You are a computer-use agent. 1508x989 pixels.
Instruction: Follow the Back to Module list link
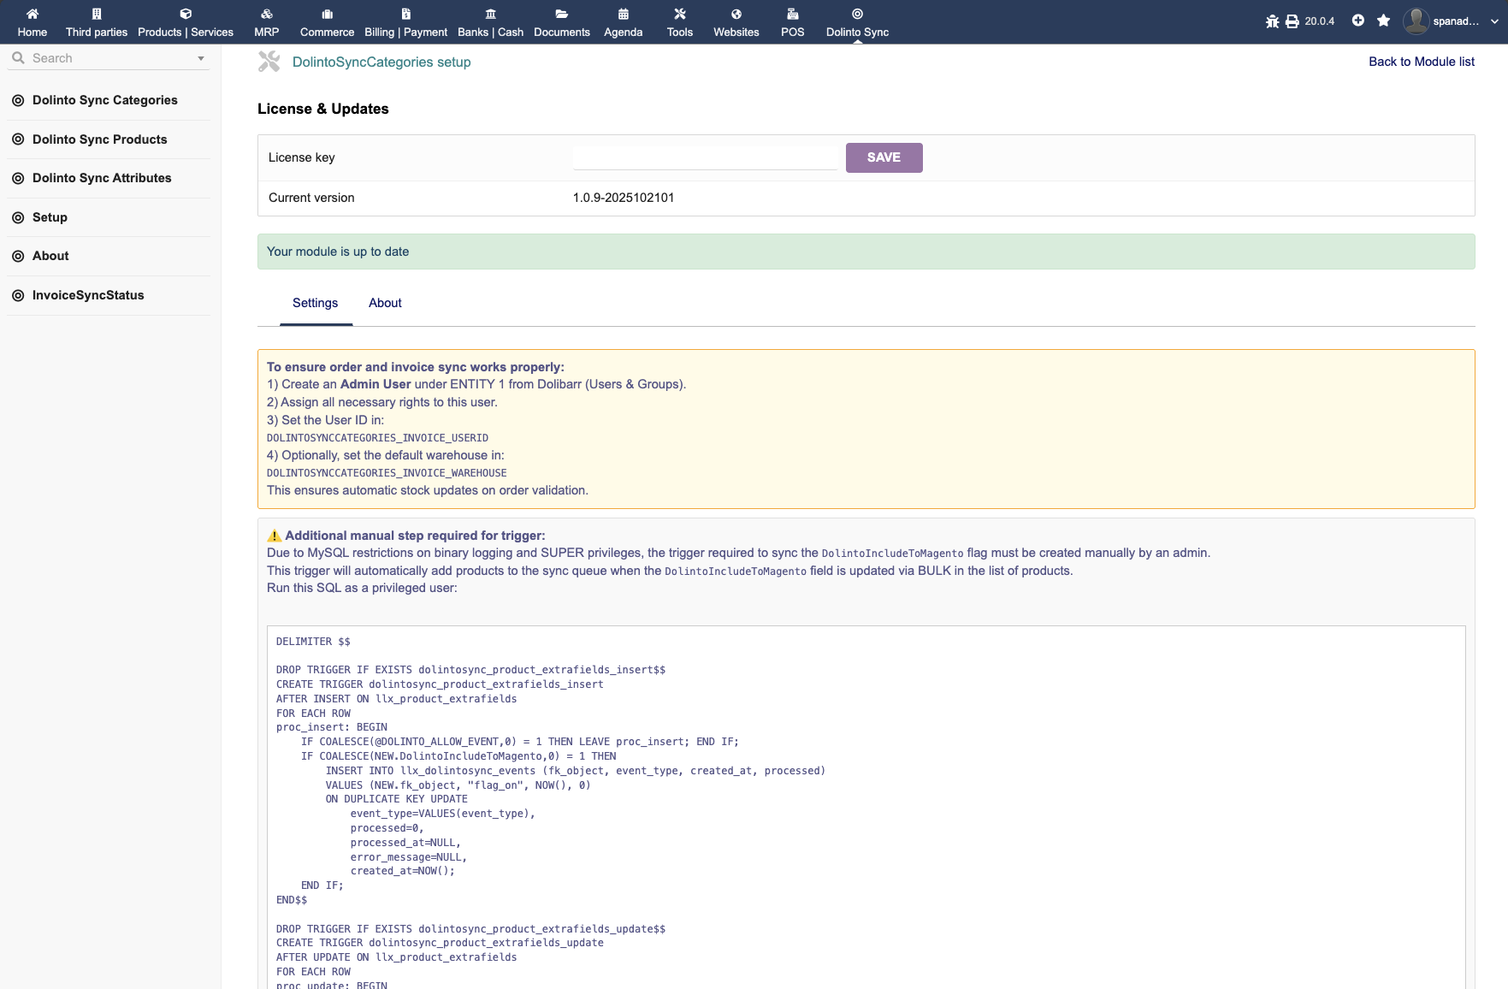(1422, 62)
